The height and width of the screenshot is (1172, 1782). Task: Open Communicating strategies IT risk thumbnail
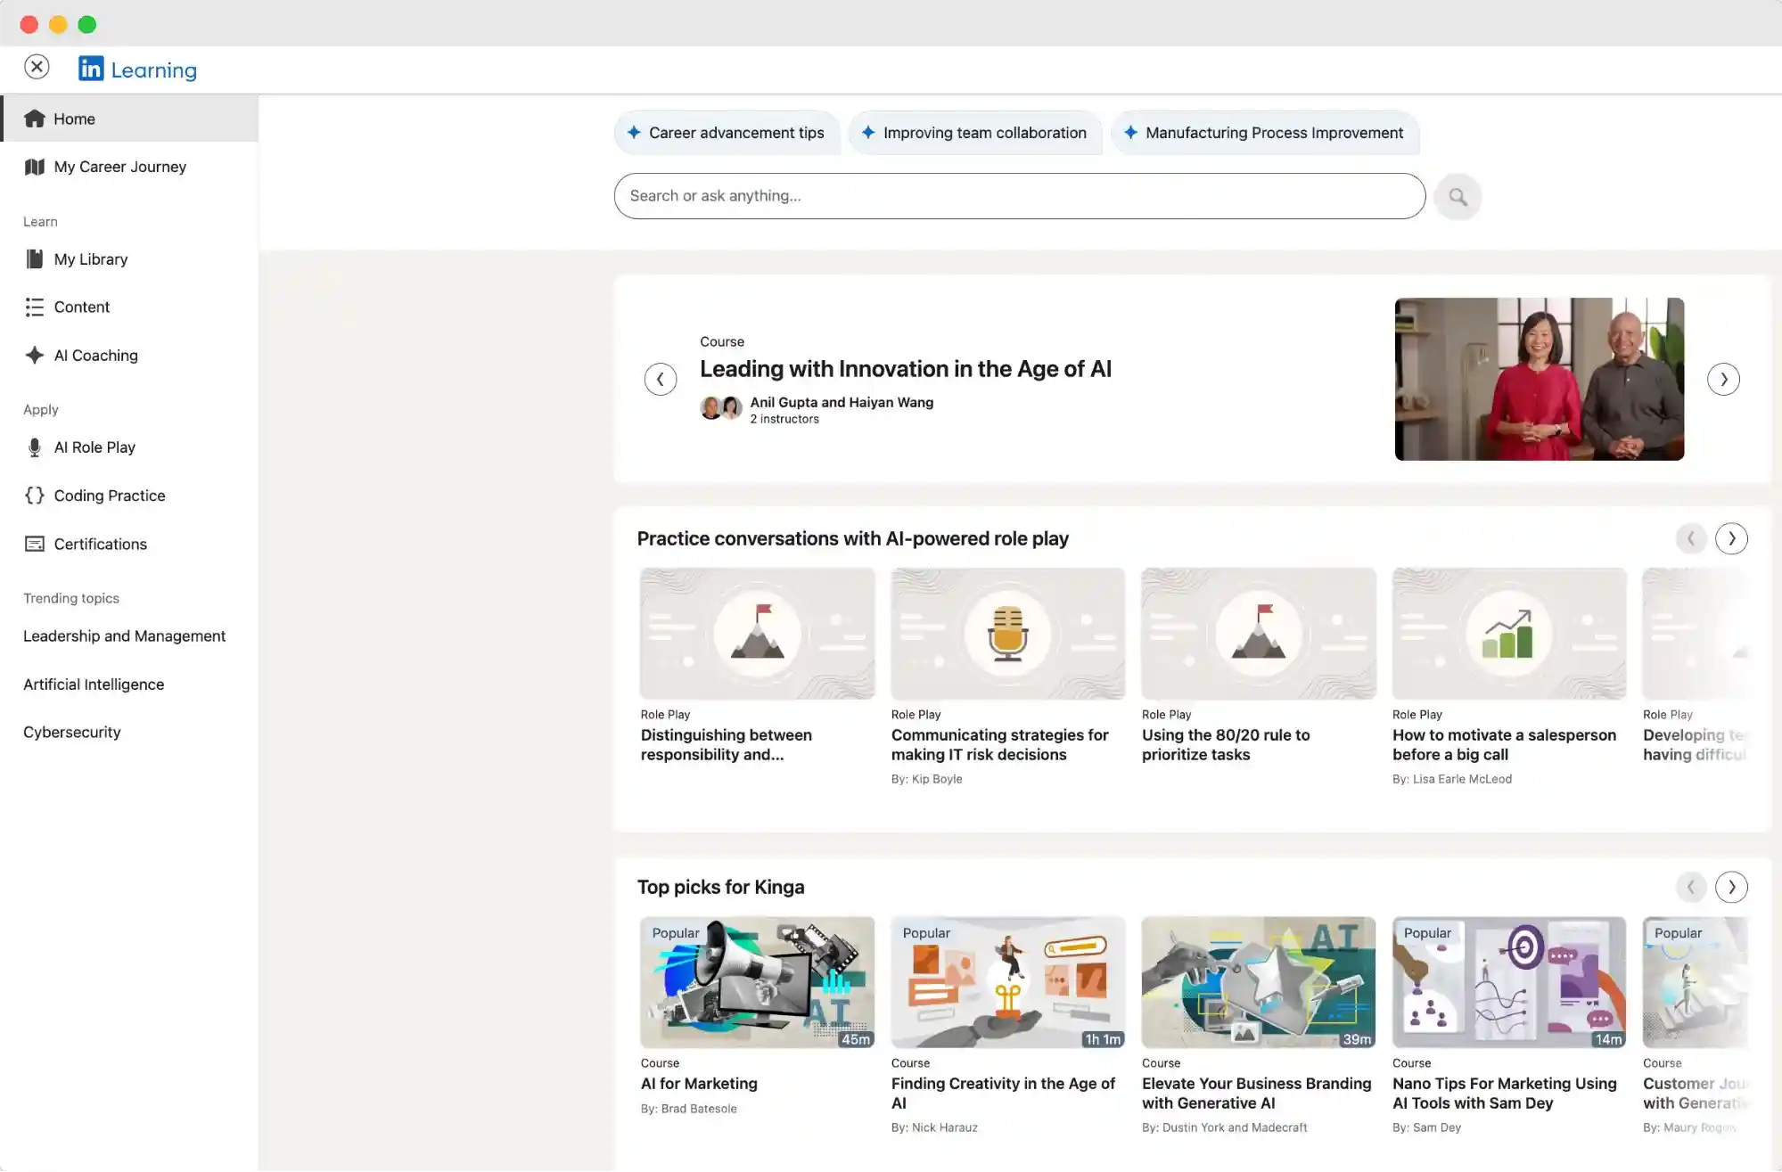tap(1007, 634)
